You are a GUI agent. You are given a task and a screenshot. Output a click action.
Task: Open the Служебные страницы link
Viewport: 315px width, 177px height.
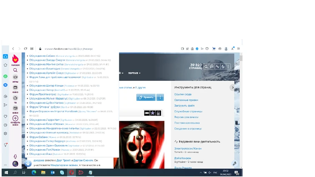coord(188,111)
